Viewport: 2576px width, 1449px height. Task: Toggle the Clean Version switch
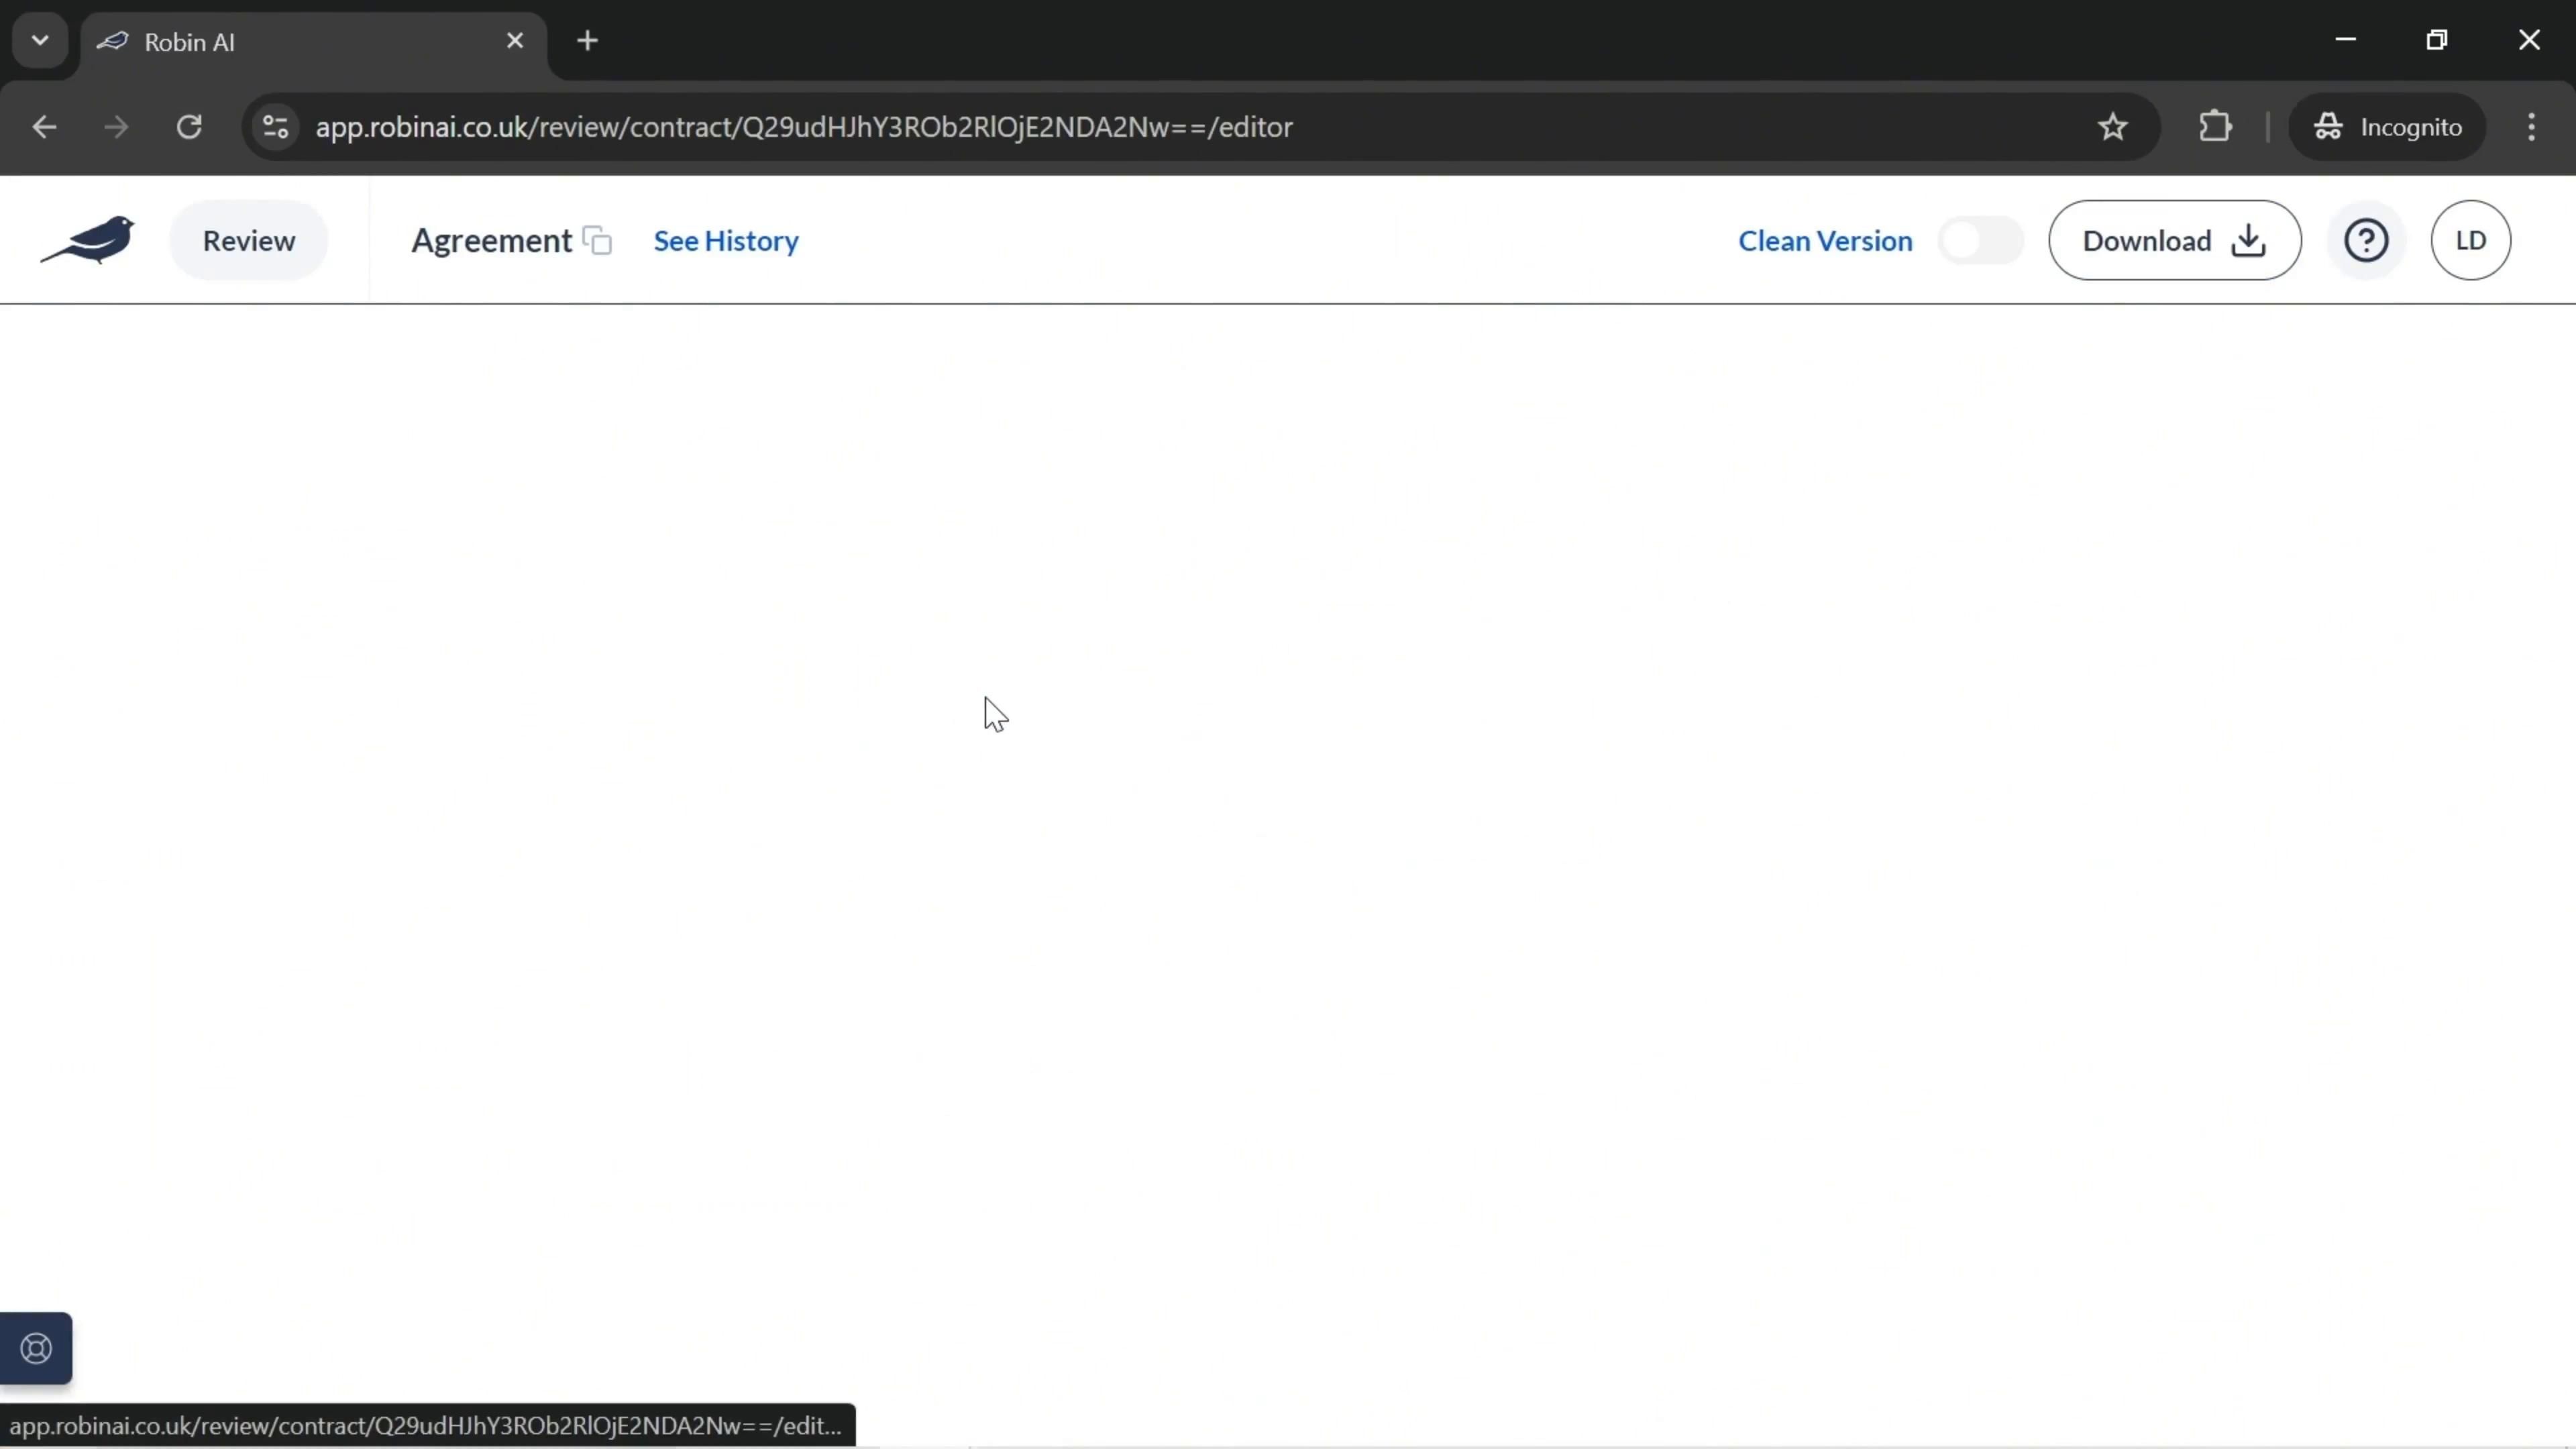[x=1979, y=241]
